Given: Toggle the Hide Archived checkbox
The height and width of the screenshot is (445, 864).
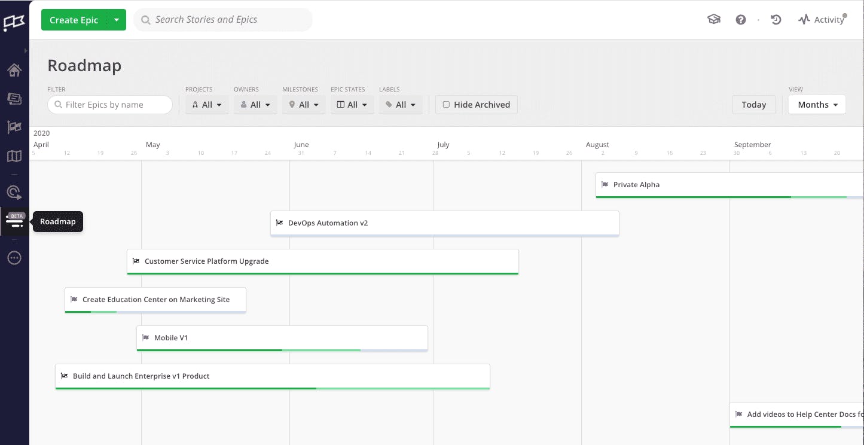Looking at the screenshot, I should [446, 105].
